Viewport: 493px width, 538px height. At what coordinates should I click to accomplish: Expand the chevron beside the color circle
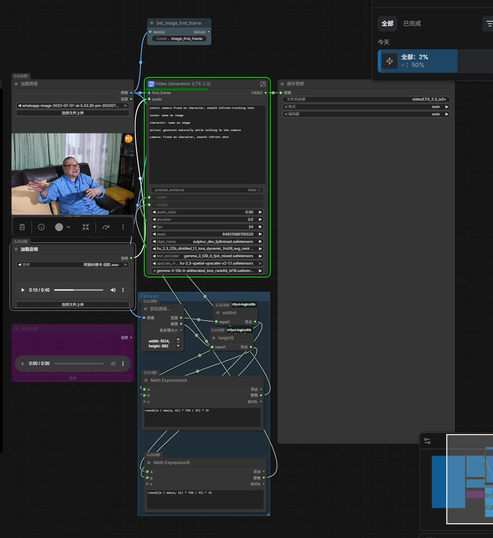(68, 227)
